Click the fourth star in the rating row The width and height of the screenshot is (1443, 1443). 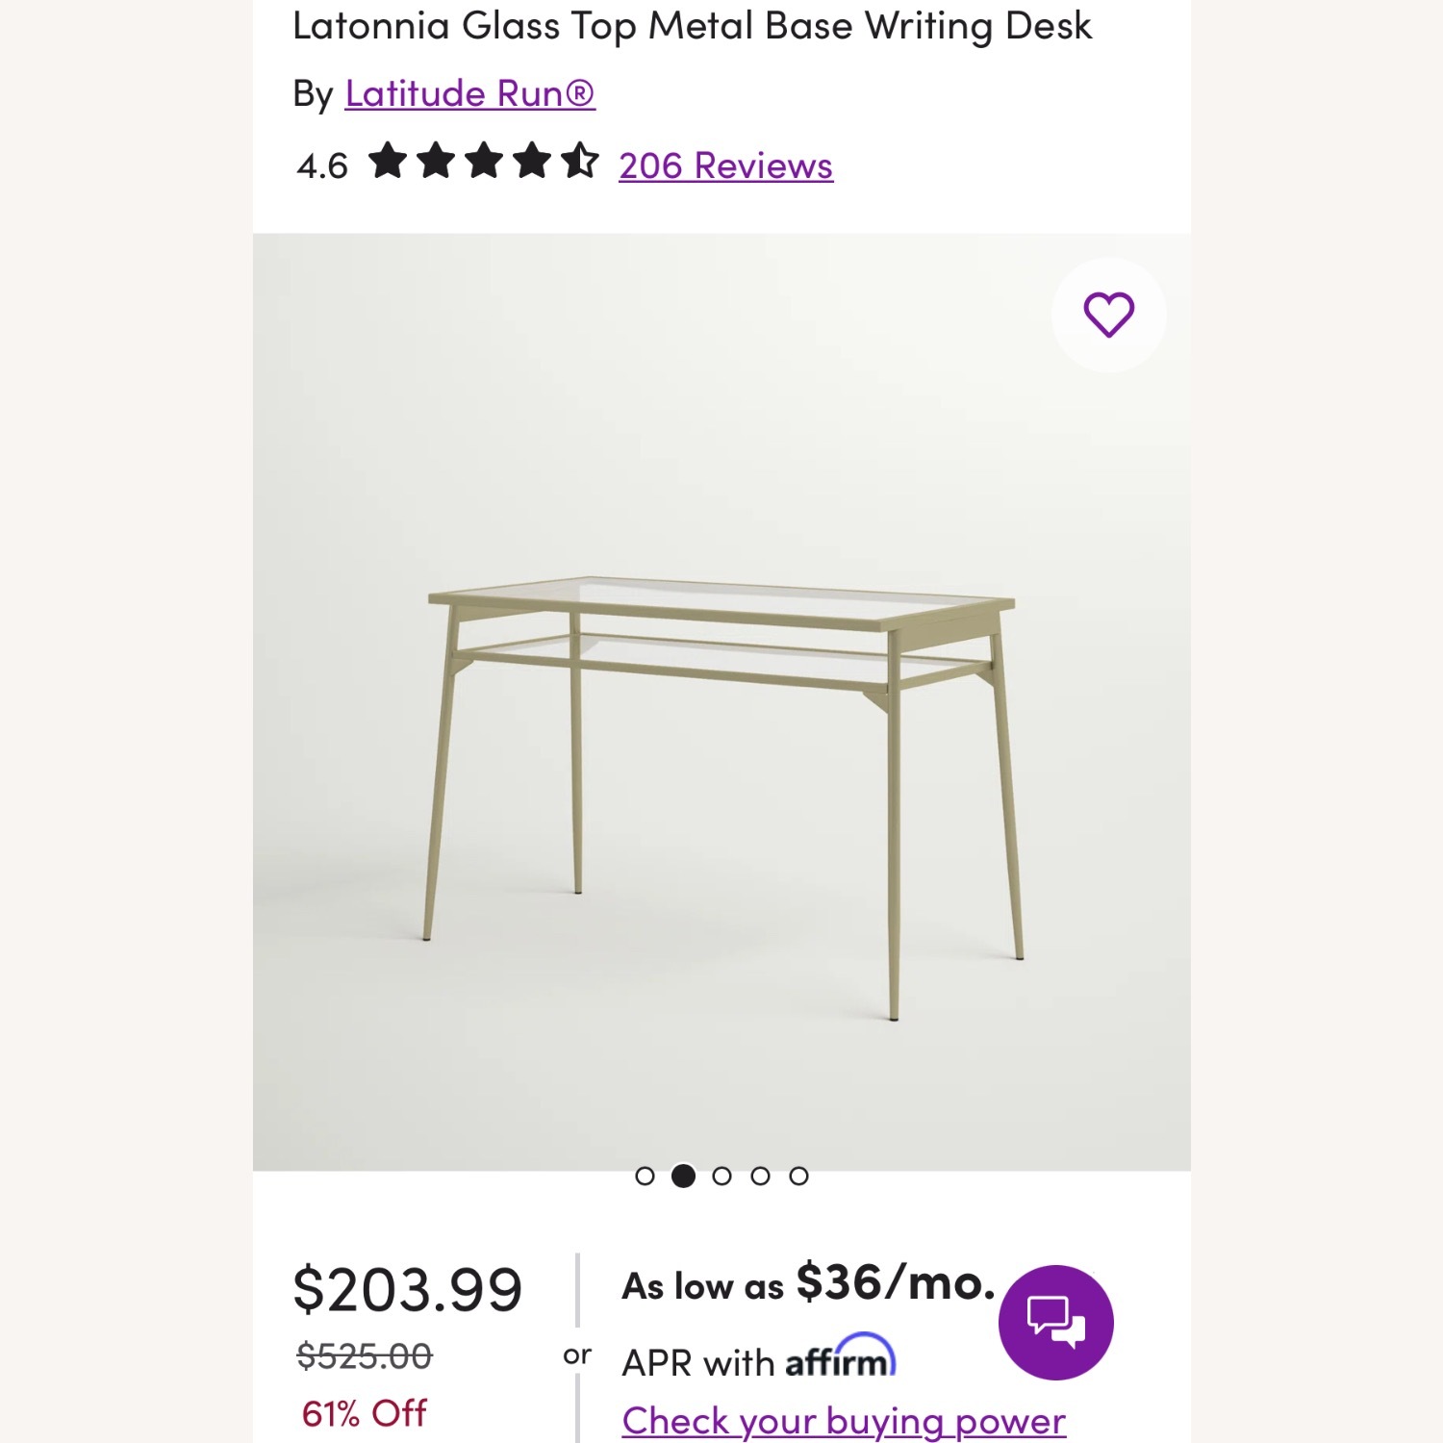(x=535, y=165)
